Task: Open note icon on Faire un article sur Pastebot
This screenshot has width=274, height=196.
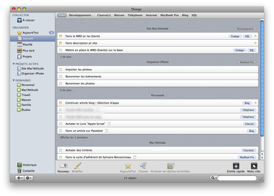Action: click(x=106, y=131)
